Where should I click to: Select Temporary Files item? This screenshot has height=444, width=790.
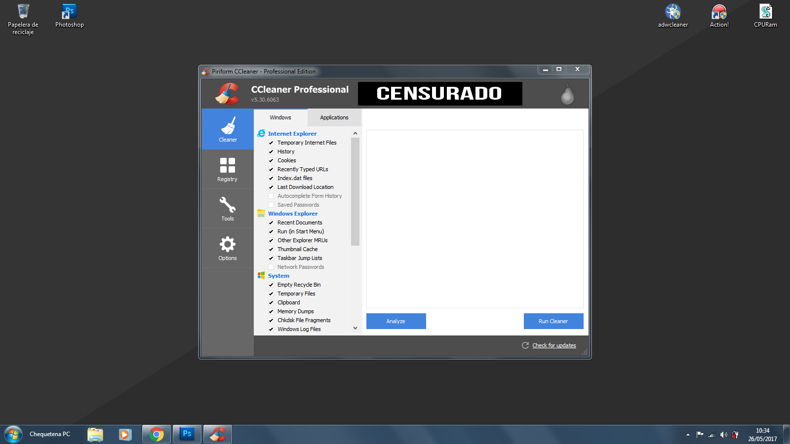click(296, 294)
